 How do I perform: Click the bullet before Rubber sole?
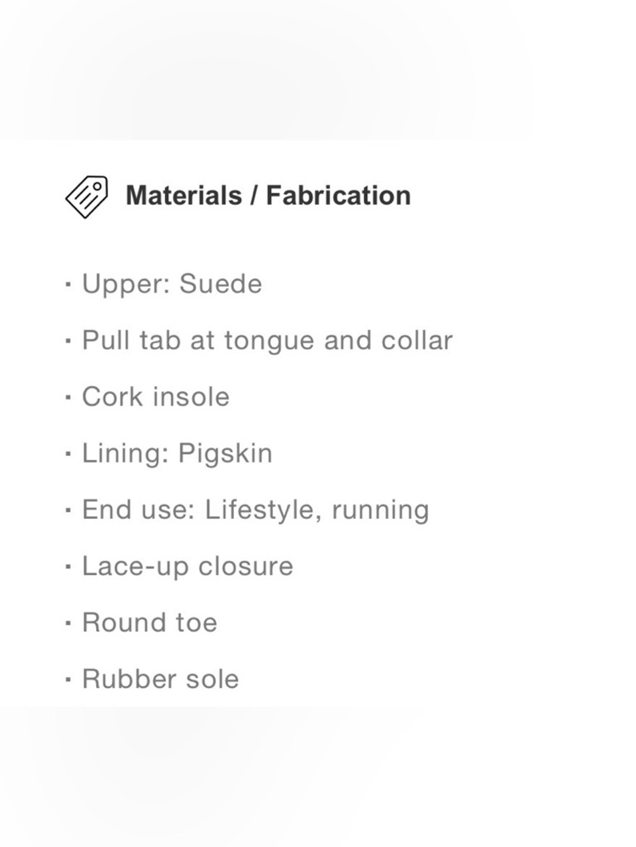[68, 680]
